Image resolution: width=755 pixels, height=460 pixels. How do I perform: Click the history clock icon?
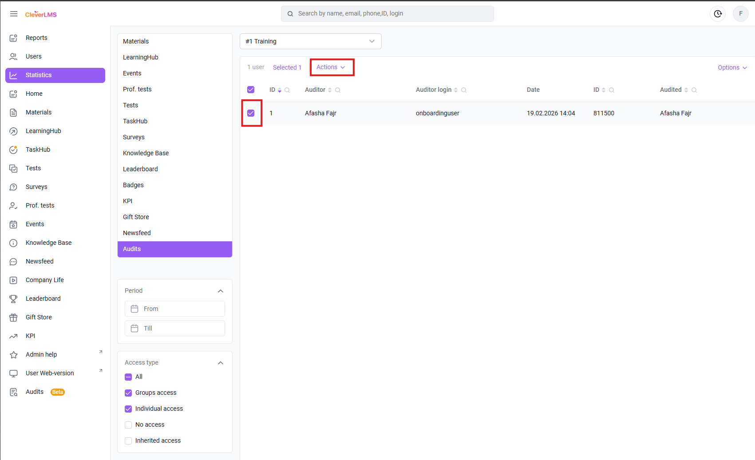coord(718,14)
